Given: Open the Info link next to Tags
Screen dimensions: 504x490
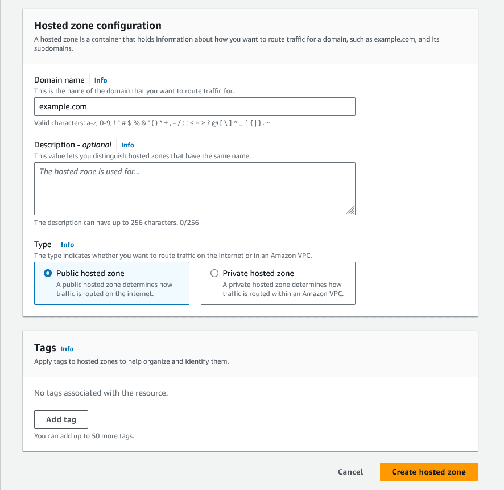Looking at the screenshot, I should click(x=67, y=349).
